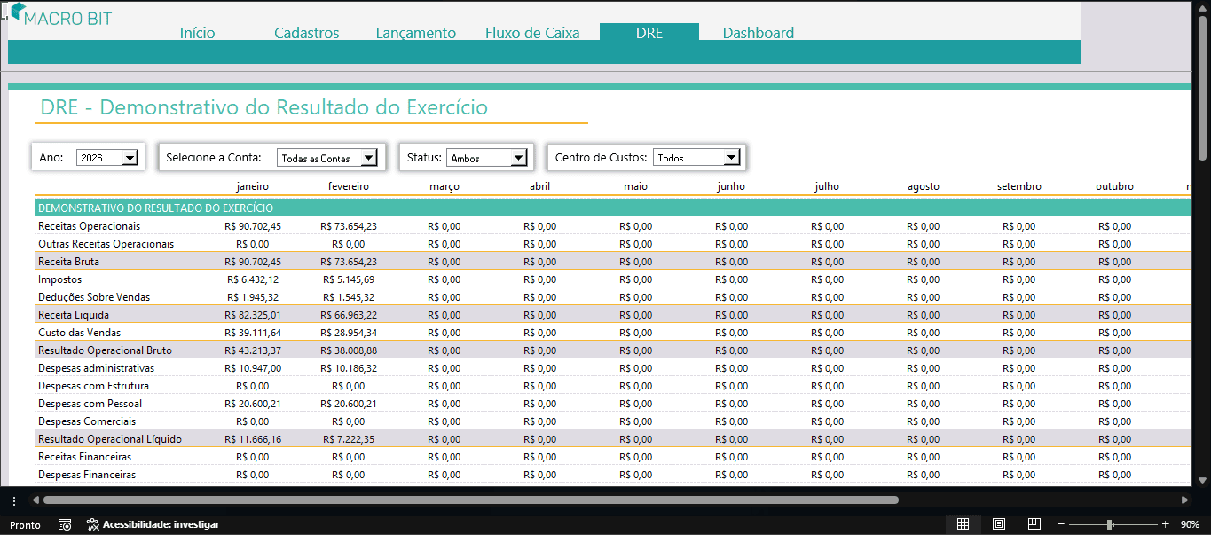
Task: Select Page Break Preview icon
Action: (x=1034, y=524)
